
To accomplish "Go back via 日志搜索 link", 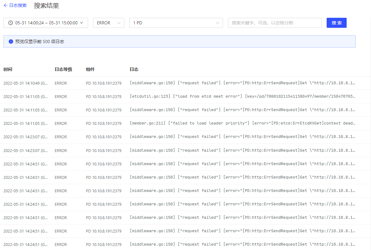I will click(x=18, y=5).
